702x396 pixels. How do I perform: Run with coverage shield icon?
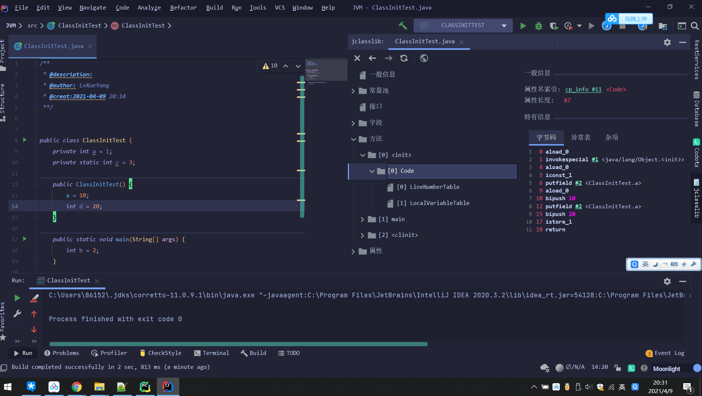pos(554,26)
